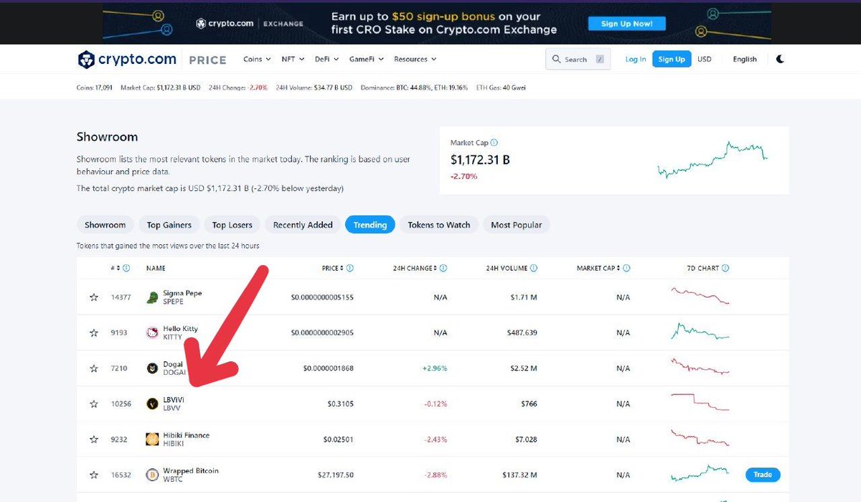Expand the DeFi menu

[327, 59]
